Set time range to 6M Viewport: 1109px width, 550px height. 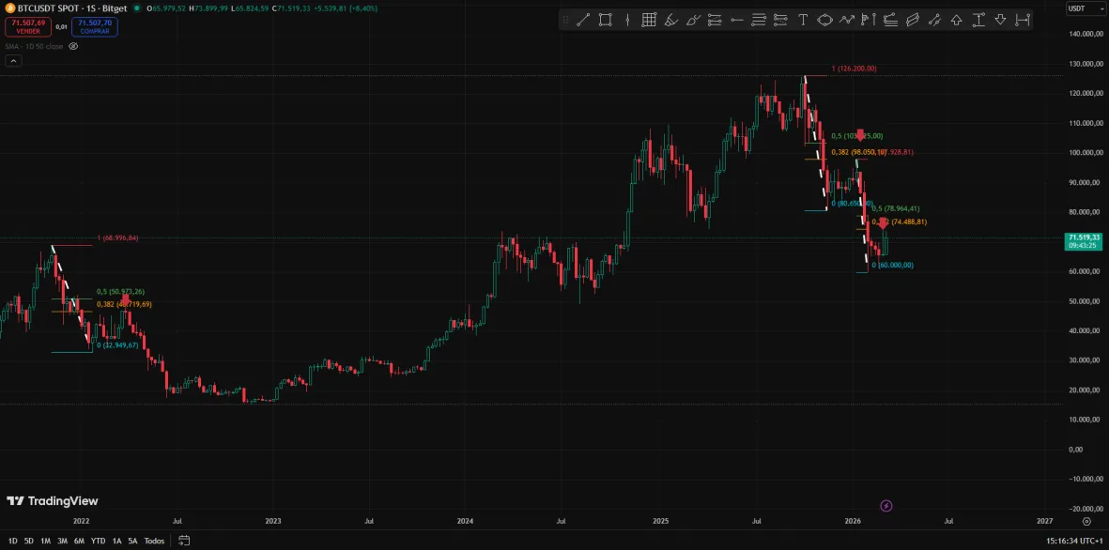click(x=79, y=541)
